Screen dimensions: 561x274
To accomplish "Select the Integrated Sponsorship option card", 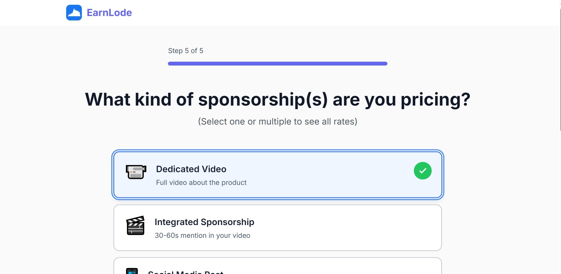I will tap(278, 228).
